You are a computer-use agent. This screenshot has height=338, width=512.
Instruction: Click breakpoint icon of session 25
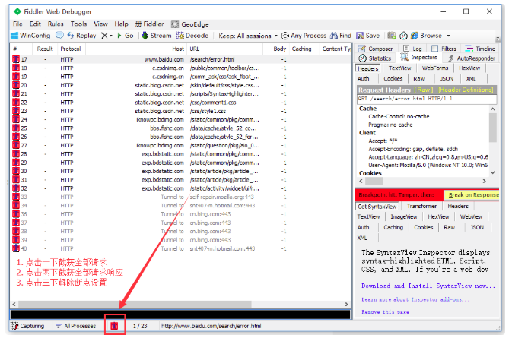point(16,128)
